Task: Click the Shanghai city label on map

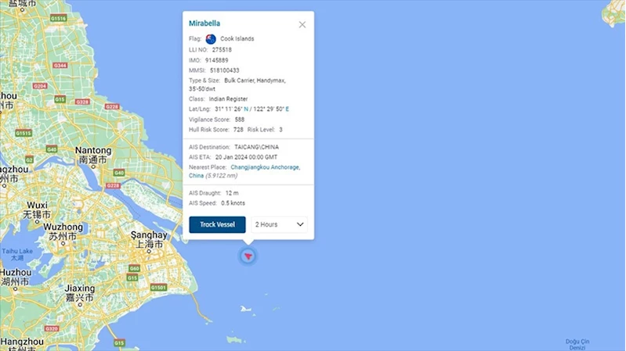Action: pyautogui.click(x=149, y=235)
